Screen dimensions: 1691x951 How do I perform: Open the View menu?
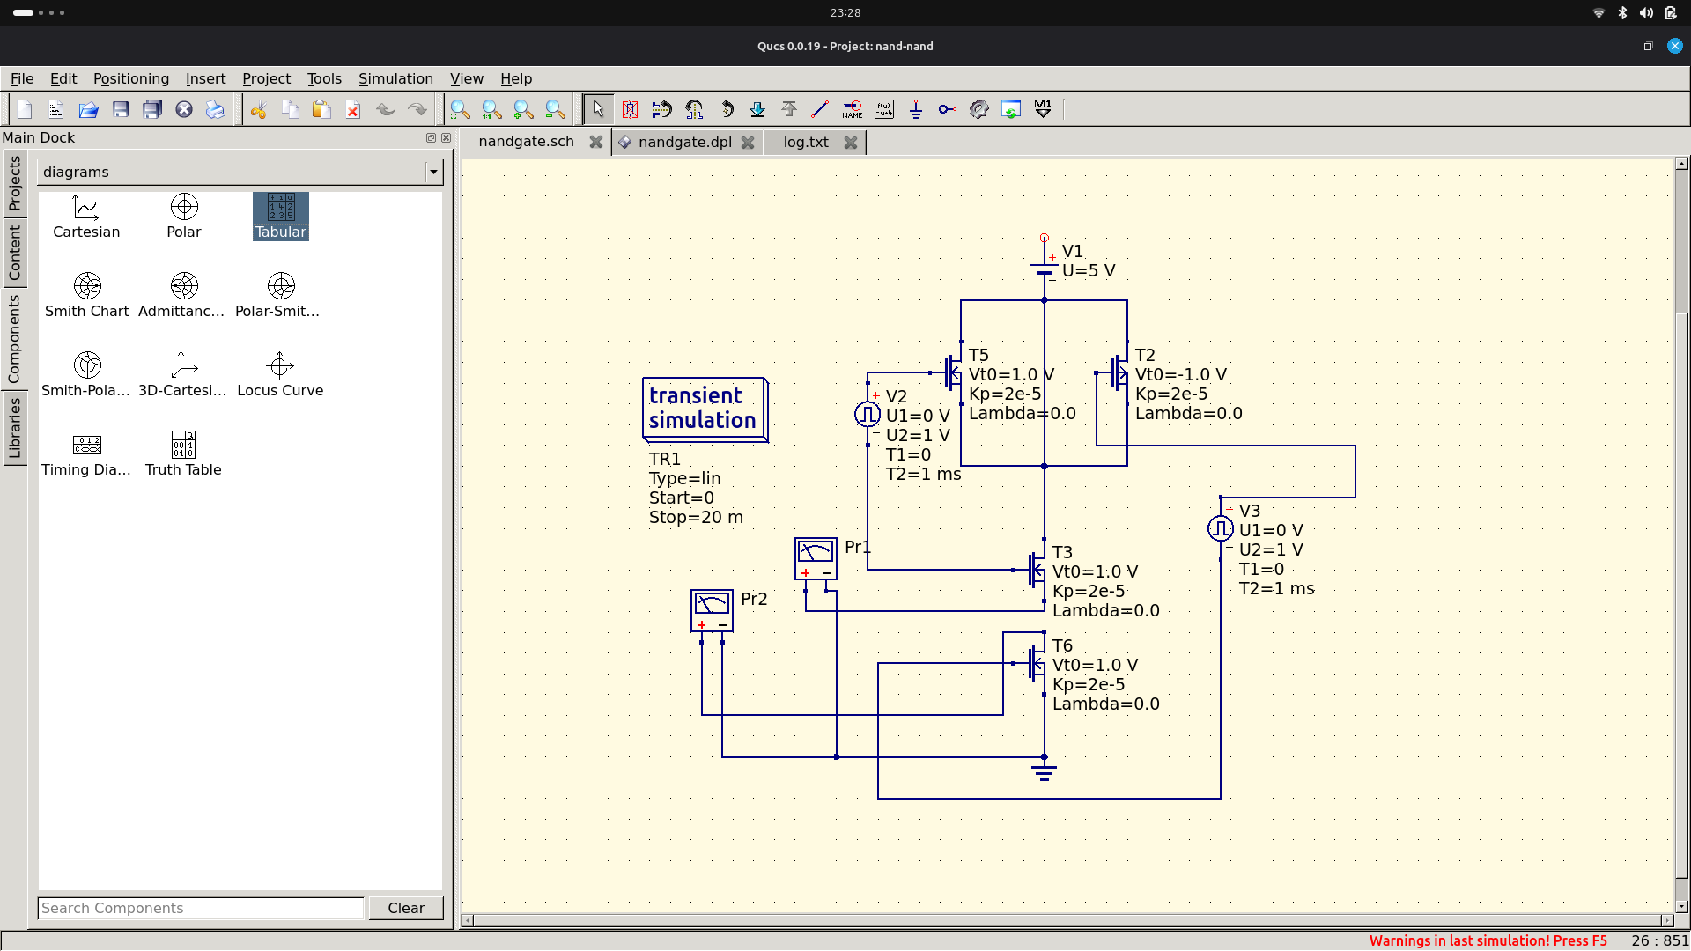[467, 78]
